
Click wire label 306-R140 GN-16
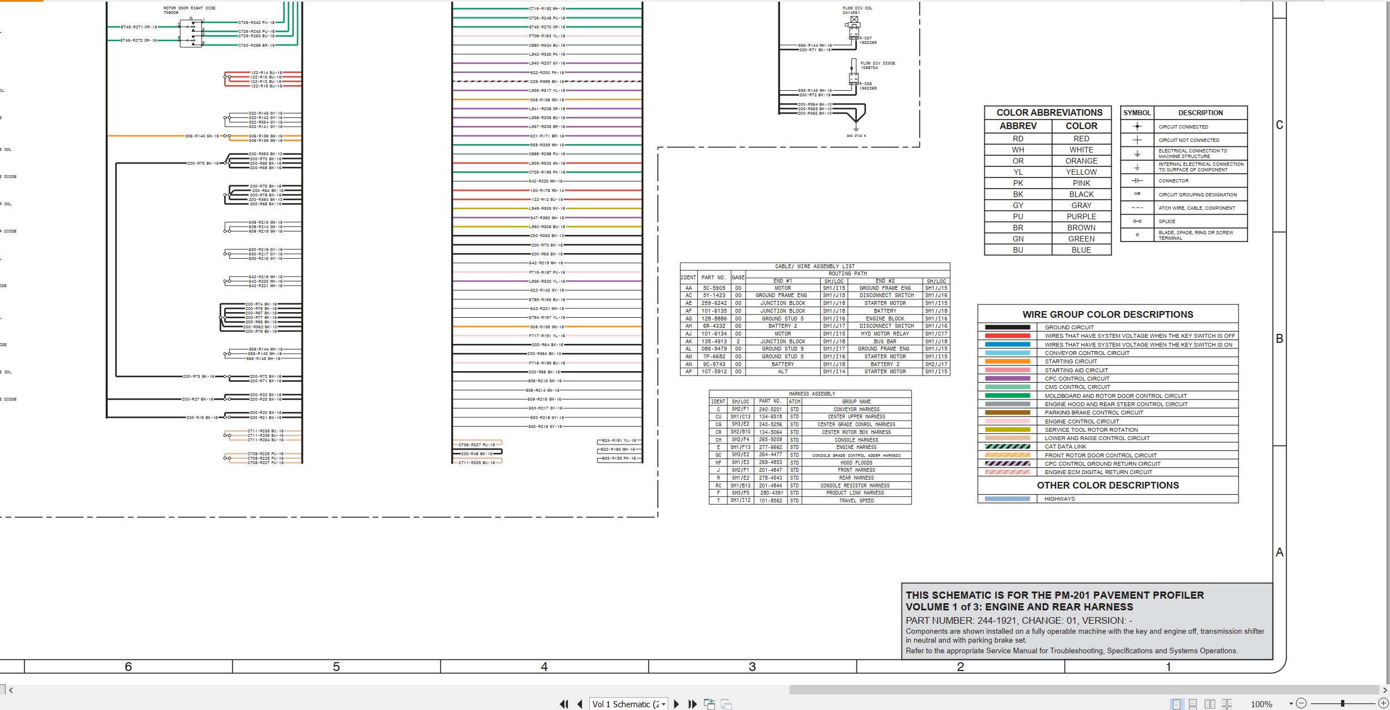point(202,136)
